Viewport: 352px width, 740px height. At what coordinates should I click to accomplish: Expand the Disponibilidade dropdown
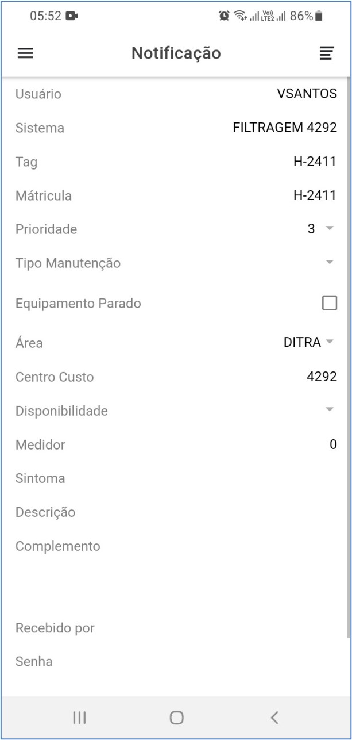coord(329,410)
